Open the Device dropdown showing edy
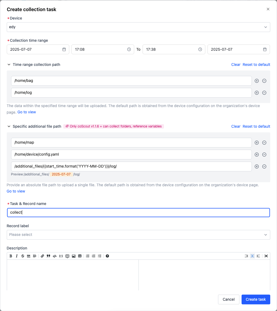Image resolution: width=277 pixels, height=311 pixels. coord(138,27)
